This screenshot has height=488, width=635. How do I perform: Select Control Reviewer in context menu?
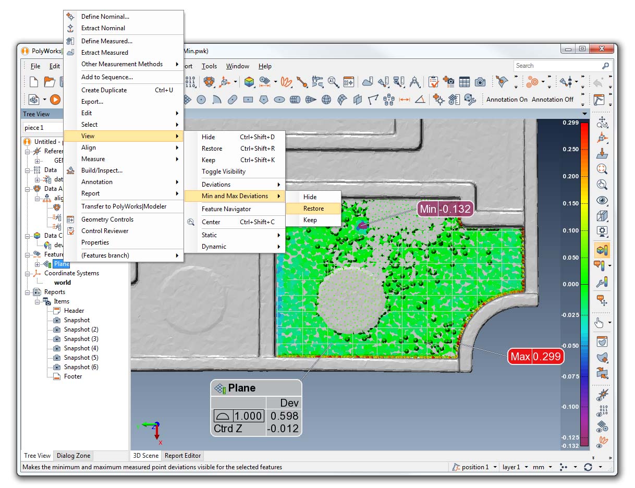124,231
